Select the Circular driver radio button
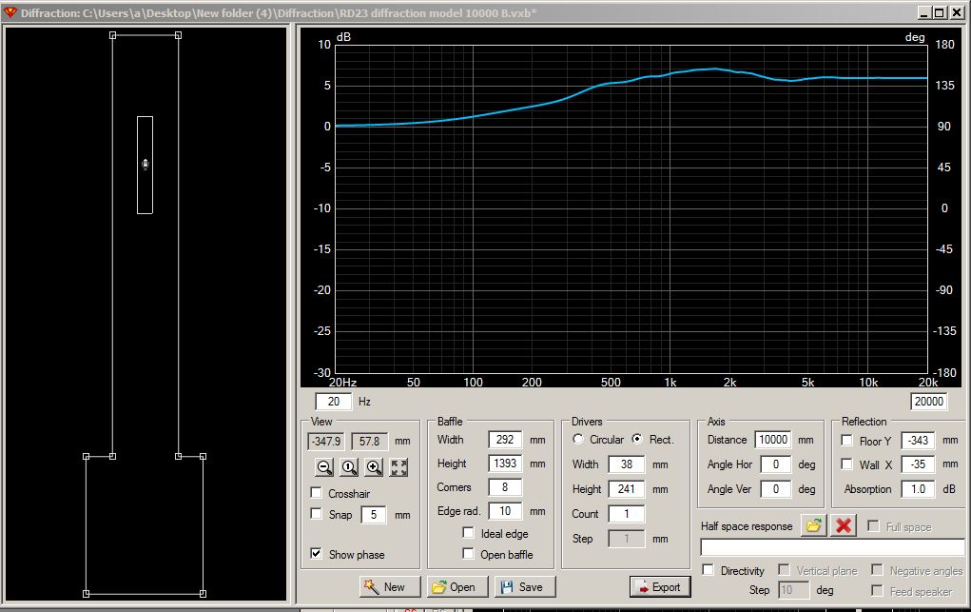The height and width of the screenshot is (612, 971). pyautogui.click(x=578, y=440)
